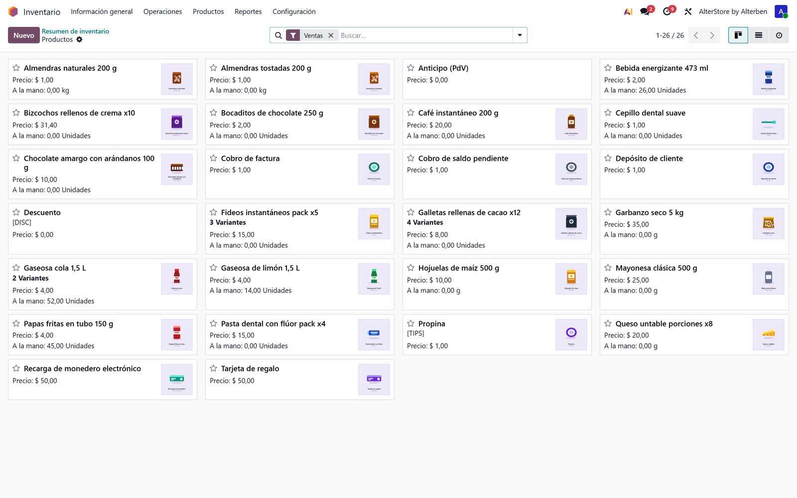Image resolution: width=797 pixels, height=498 pixels.
Task: Star the Tarjeta de regalo product
Action: [214, 368]
